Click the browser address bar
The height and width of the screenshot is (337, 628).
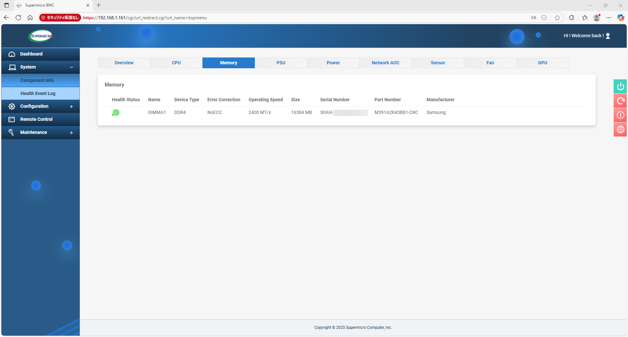(x=294, y=18)
